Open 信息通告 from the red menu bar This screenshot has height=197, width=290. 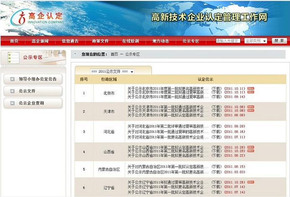pos(70,41)
